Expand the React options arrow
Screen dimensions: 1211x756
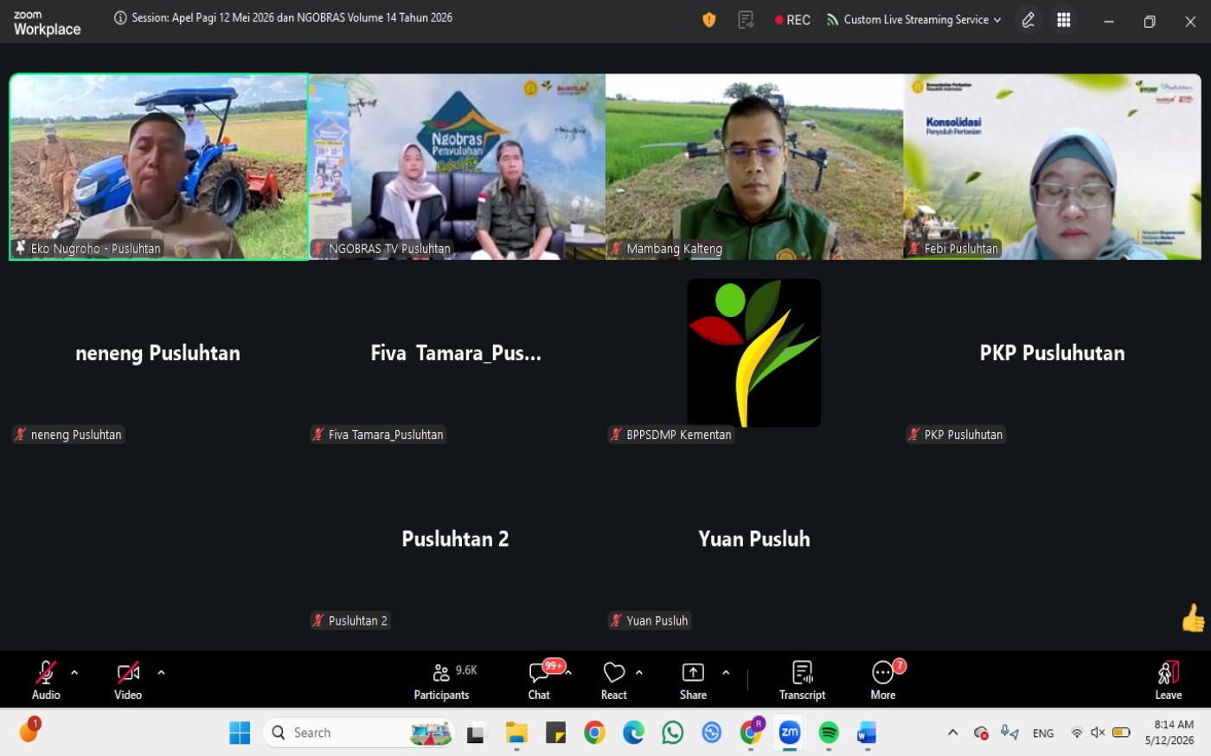[x=639, y=672]
